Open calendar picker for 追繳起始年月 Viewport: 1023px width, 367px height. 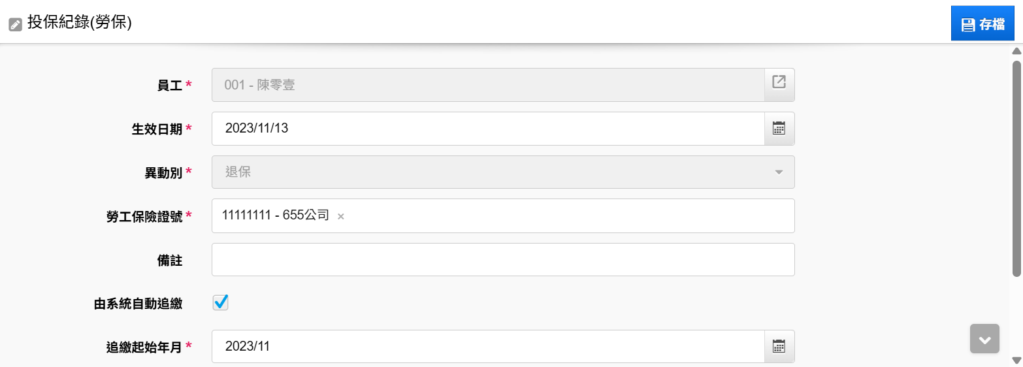779,346
